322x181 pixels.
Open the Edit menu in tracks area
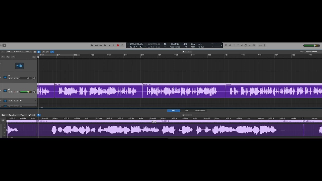coord(9,52)
